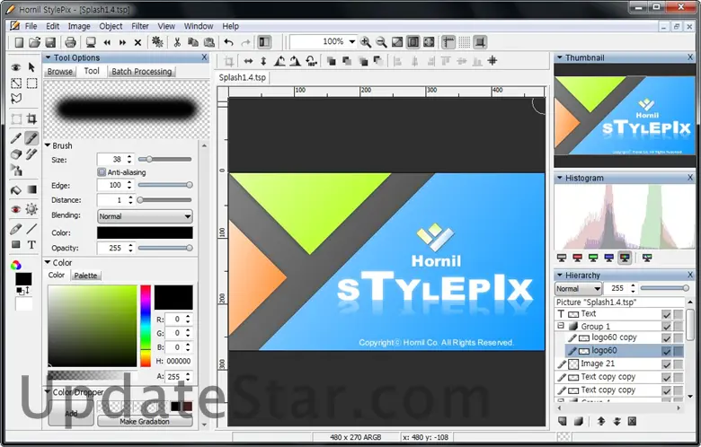Toggle the eye visibility tool icon
The image size is (701, 447).
point(16,67)
